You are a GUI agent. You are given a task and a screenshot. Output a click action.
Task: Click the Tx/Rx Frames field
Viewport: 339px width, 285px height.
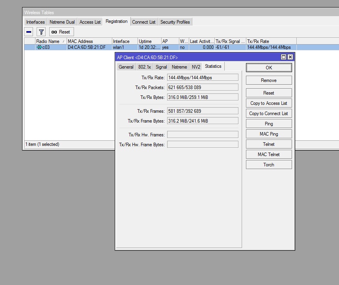203,111
